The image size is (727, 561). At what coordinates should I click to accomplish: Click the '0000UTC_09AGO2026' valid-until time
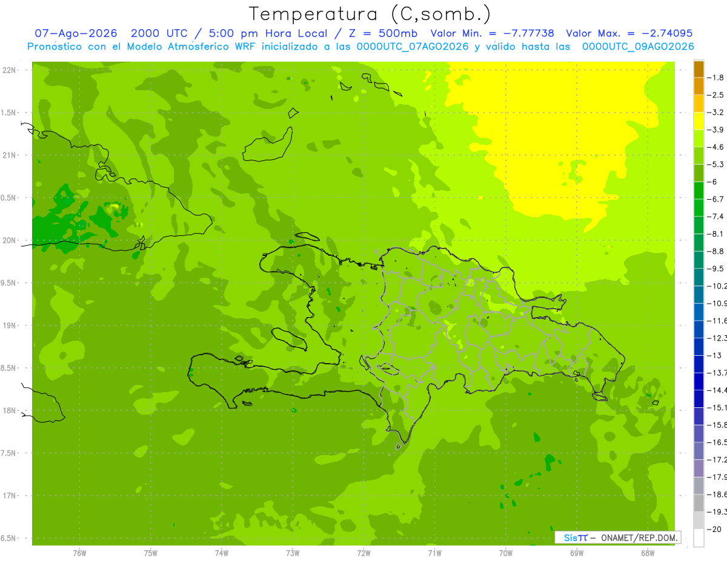[638, 47]
